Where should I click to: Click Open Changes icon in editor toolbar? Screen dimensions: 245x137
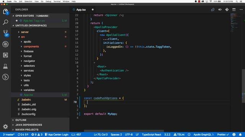click(x=213, y=10)
